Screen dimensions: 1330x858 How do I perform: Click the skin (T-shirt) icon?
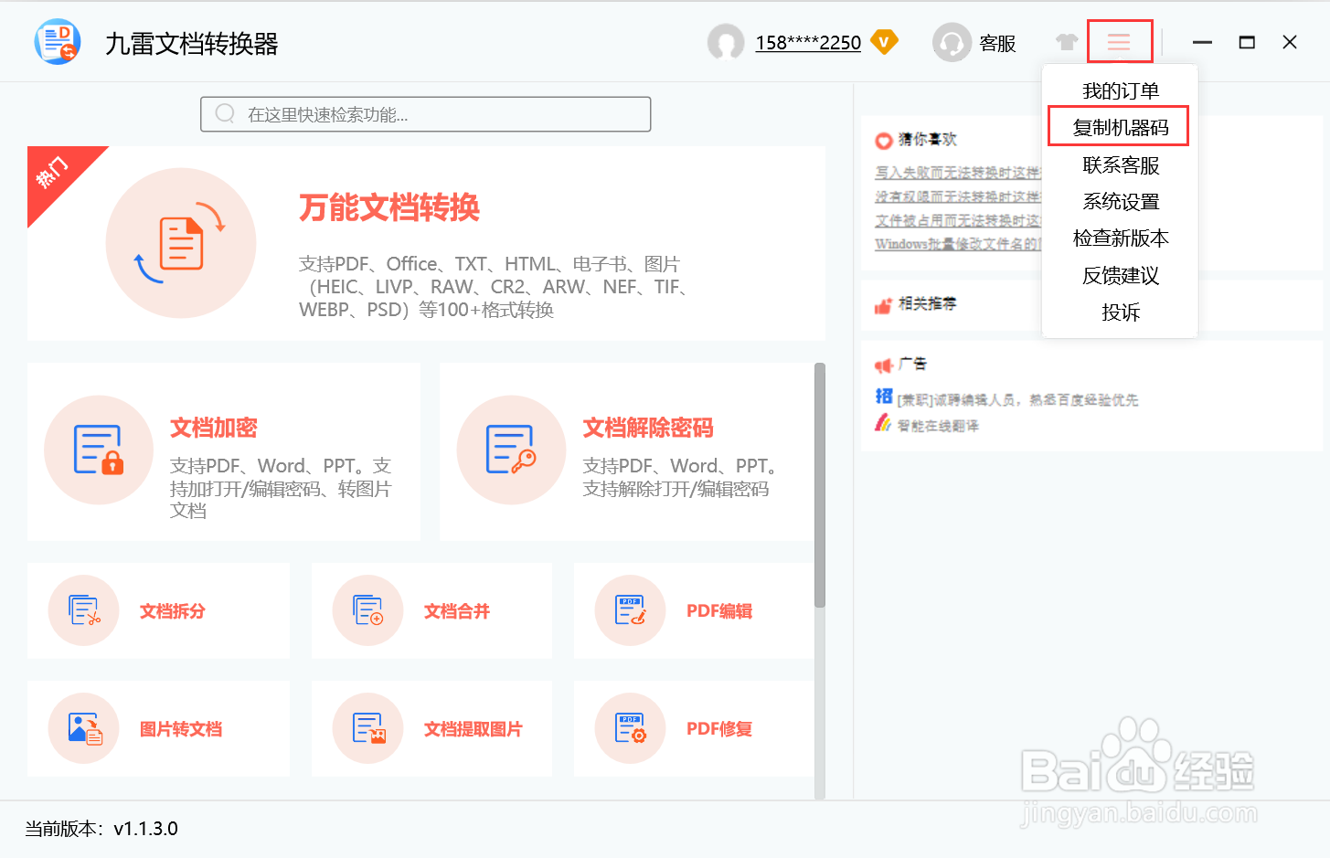pyautogui.click(x=1066, y=42)
